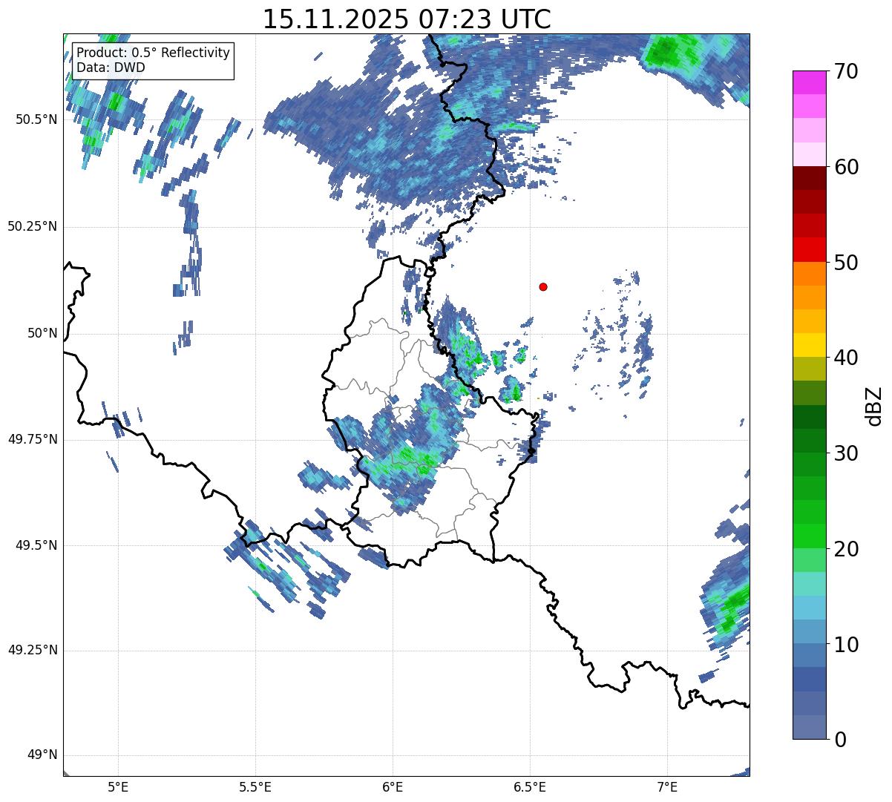Click the colorbar 30 tick label

click(x=846, y=453)
